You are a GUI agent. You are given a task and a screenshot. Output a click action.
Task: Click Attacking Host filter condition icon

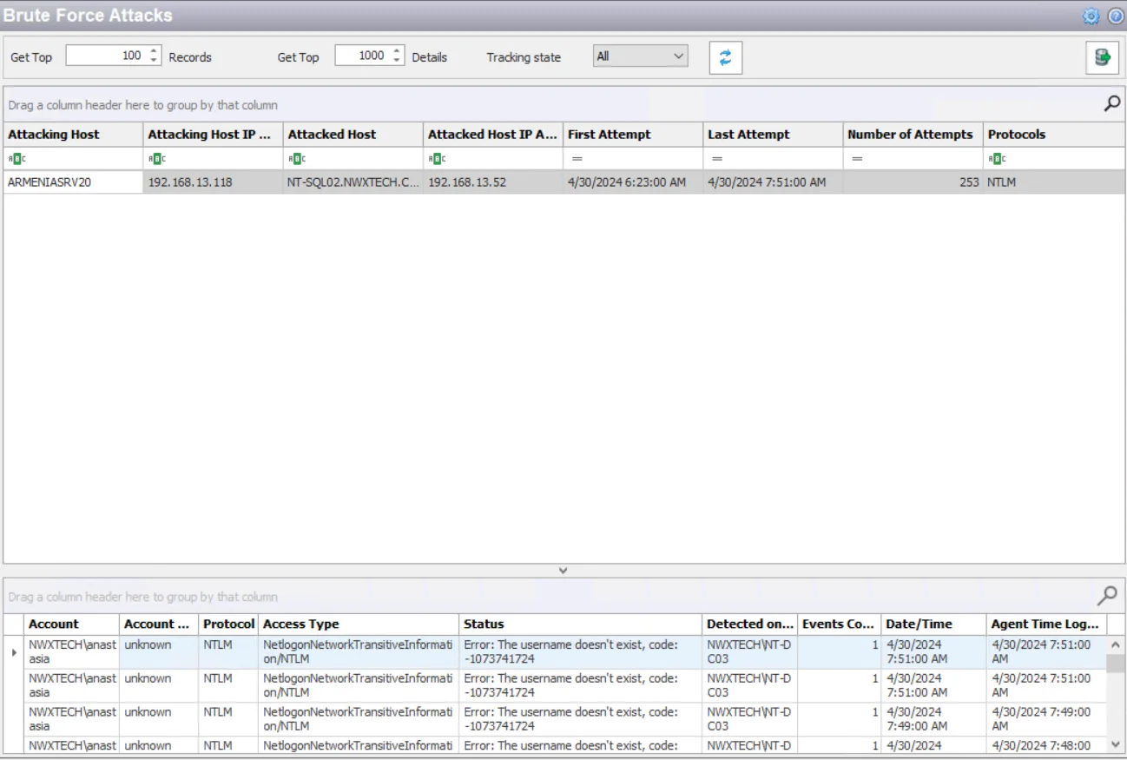16,158
